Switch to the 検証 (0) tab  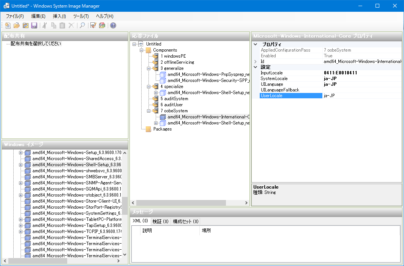click(160, 222)
